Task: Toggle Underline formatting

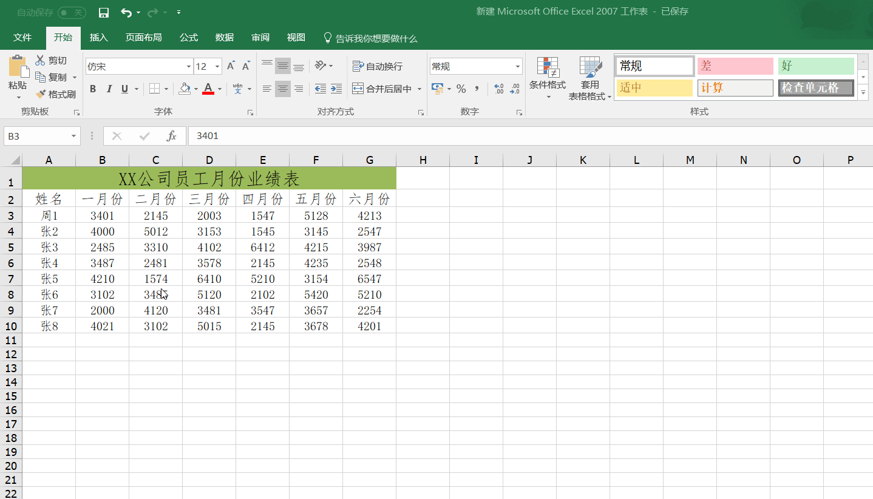Action: pyautogui.click(x=124, y=89)
